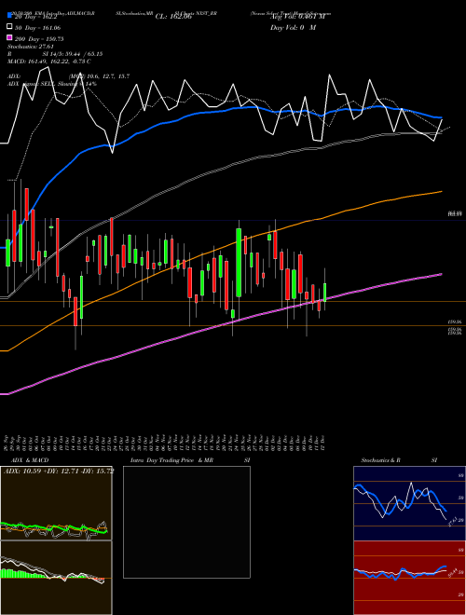Viewport: 466px width, 615px height.
Task: Click the magenta 200 Day legend swatch
Action: coord(9,38)
